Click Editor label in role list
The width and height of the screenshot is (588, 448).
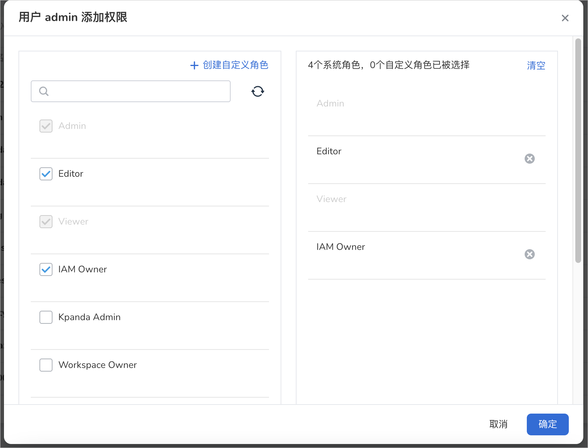tap(71, 174)
